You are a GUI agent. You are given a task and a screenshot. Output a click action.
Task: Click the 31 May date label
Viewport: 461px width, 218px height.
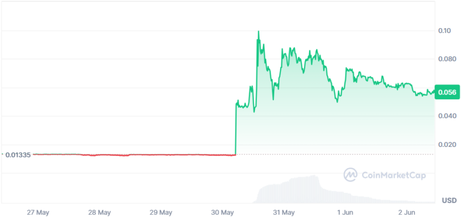click(284, 213)
